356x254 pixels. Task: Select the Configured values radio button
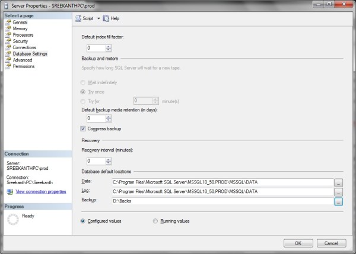click(x=84, y=221)
